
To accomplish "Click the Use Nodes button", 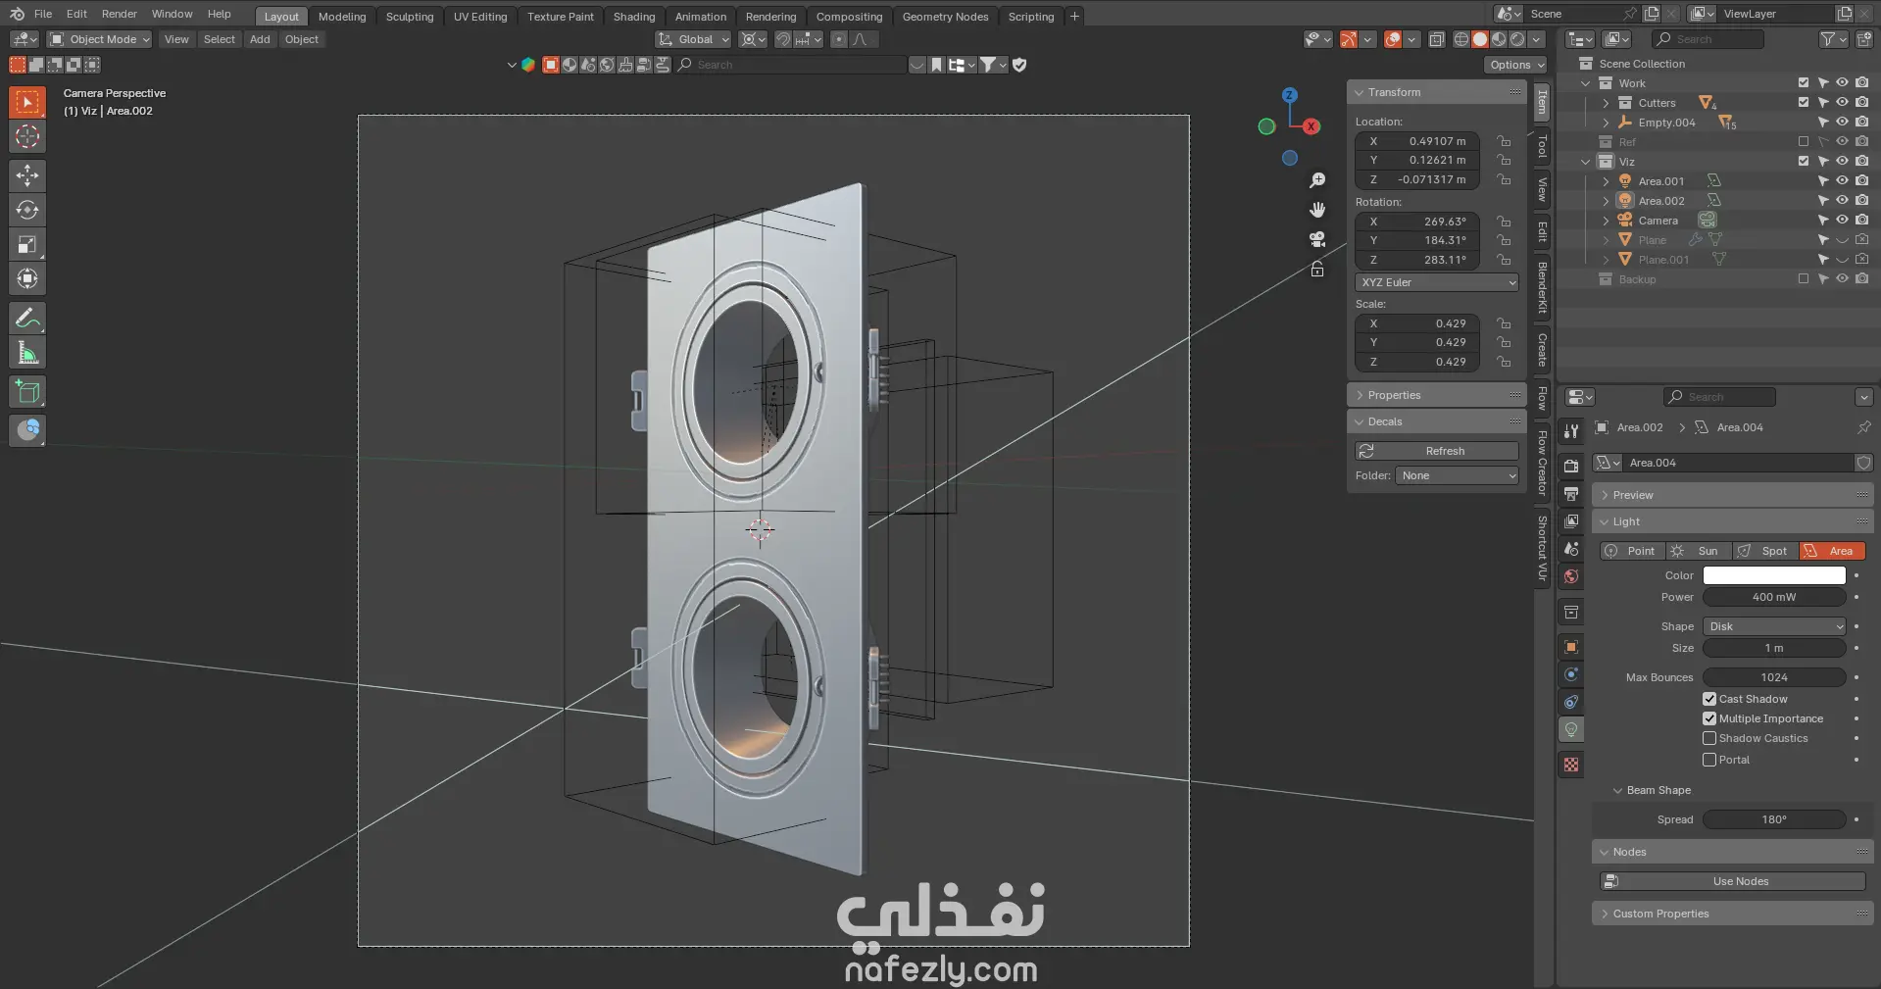I will [1732, 881].
